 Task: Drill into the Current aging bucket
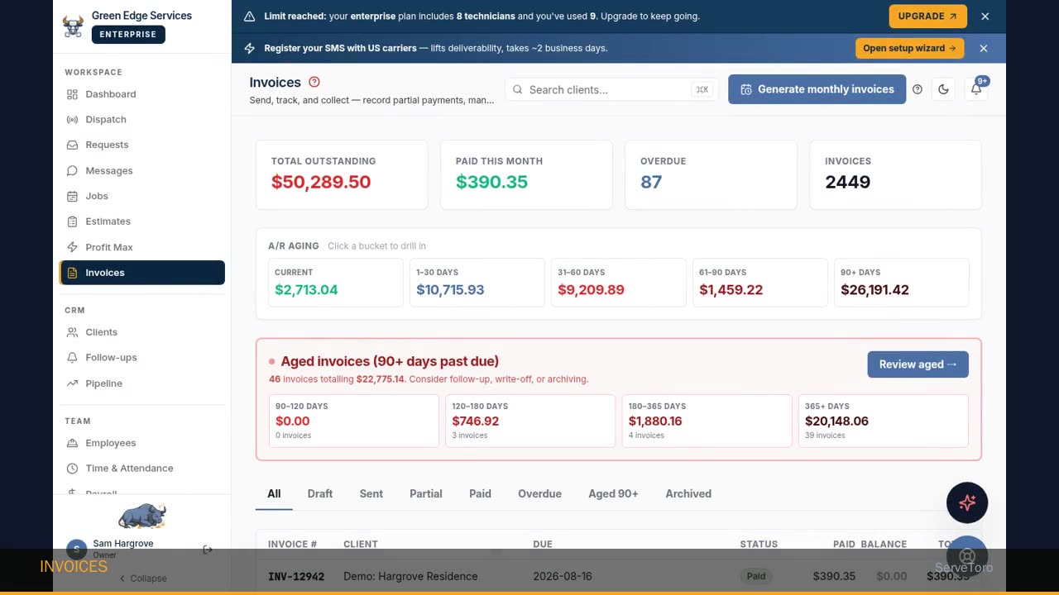point(336,283)
